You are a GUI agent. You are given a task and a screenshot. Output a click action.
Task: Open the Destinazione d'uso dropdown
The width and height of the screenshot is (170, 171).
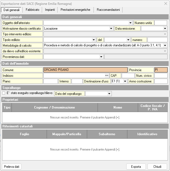pyautogui.click(x=125, y=81)
